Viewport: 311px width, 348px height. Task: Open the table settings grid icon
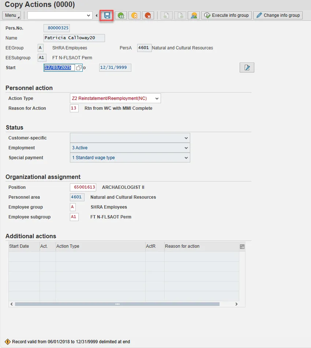pos(242,247)
